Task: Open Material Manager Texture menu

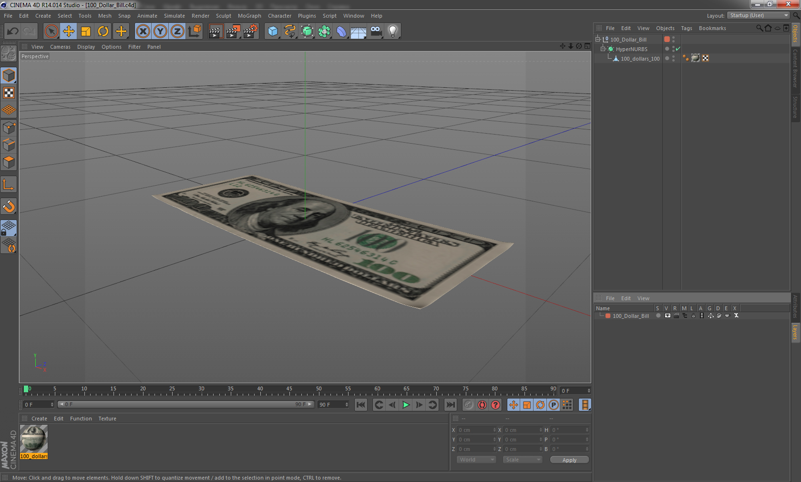Action: point(107,419)
